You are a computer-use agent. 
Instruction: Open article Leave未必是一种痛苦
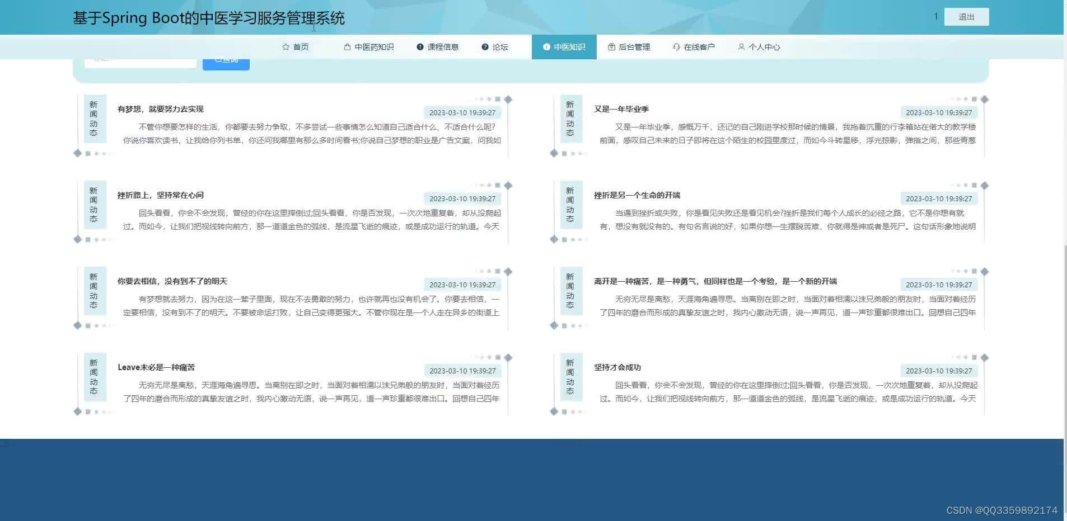(156, 367)
